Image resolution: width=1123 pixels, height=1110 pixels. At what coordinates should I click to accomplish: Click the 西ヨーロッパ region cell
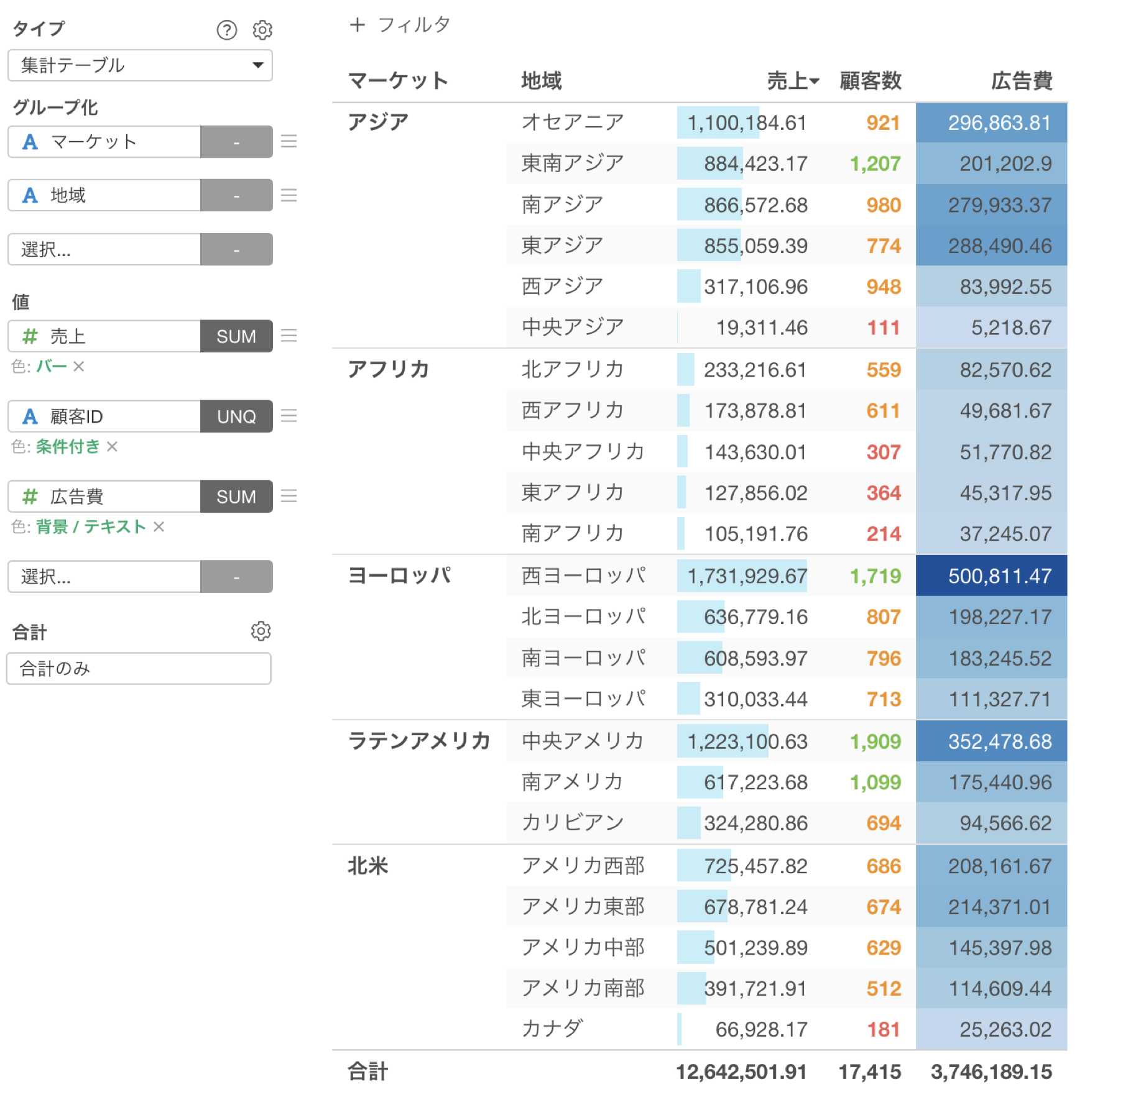click(583, 576)
